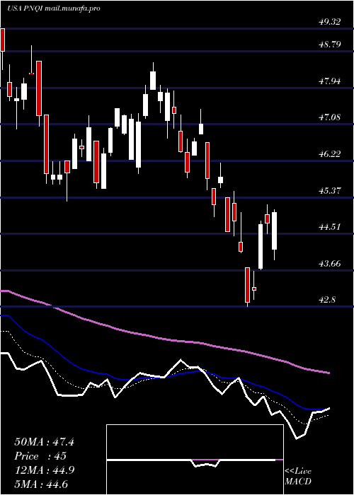
Task: Click the 42.8 price level label
Action: click(327, 300)
